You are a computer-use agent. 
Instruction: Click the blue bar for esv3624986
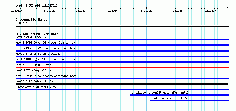click(x=122, y=51)
